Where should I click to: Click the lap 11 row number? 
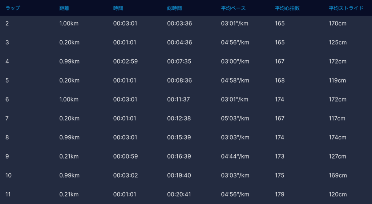click(x=8, y=194)
